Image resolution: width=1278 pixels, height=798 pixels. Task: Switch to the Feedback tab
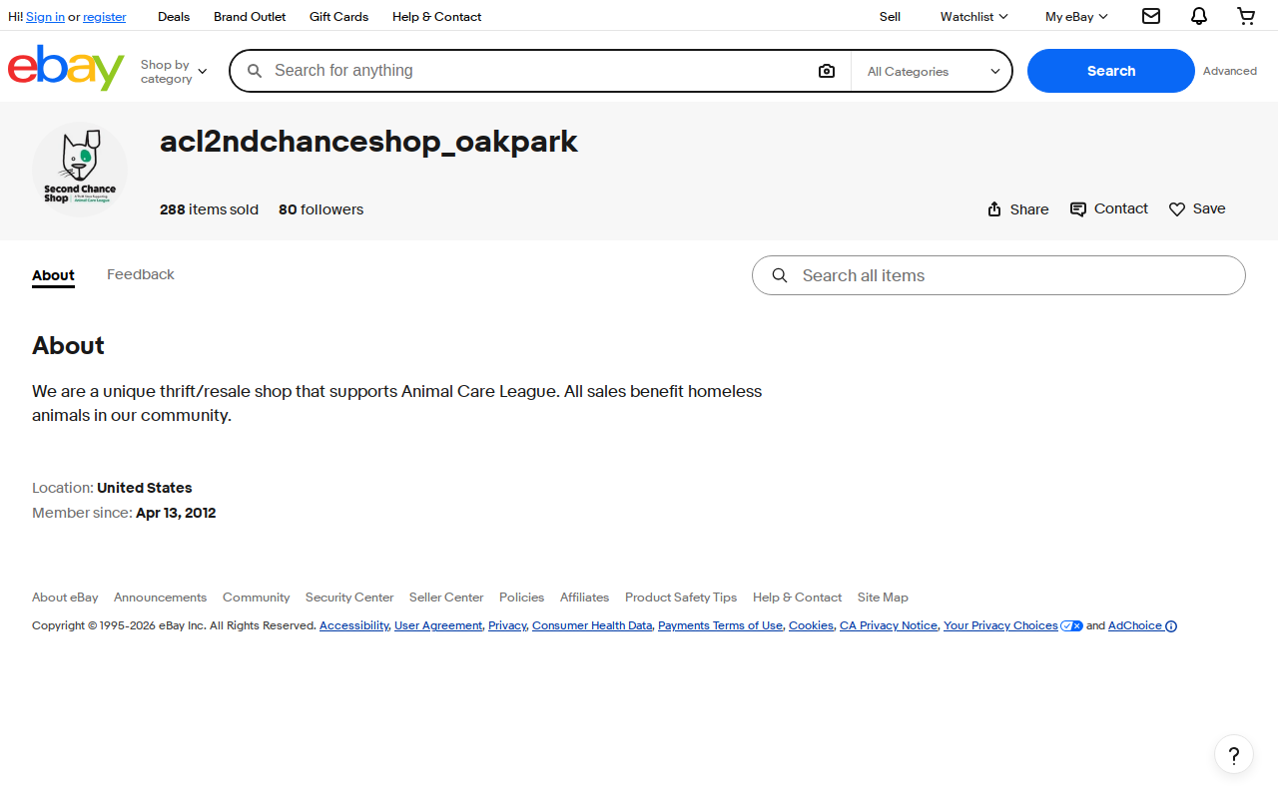[x=141, y=274]
